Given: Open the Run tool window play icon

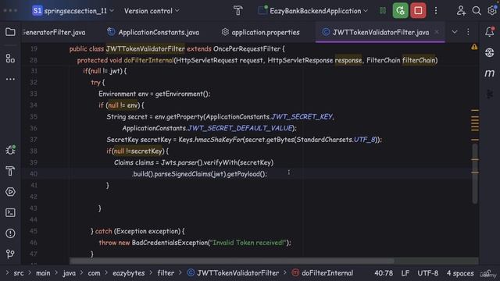Looking at the screenshot, I should (10, 192).
